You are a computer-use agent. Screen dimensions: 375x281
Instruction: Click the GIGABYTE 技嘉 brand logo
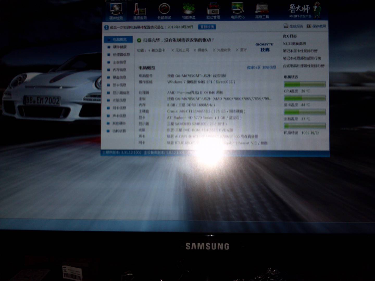[265, 47]
